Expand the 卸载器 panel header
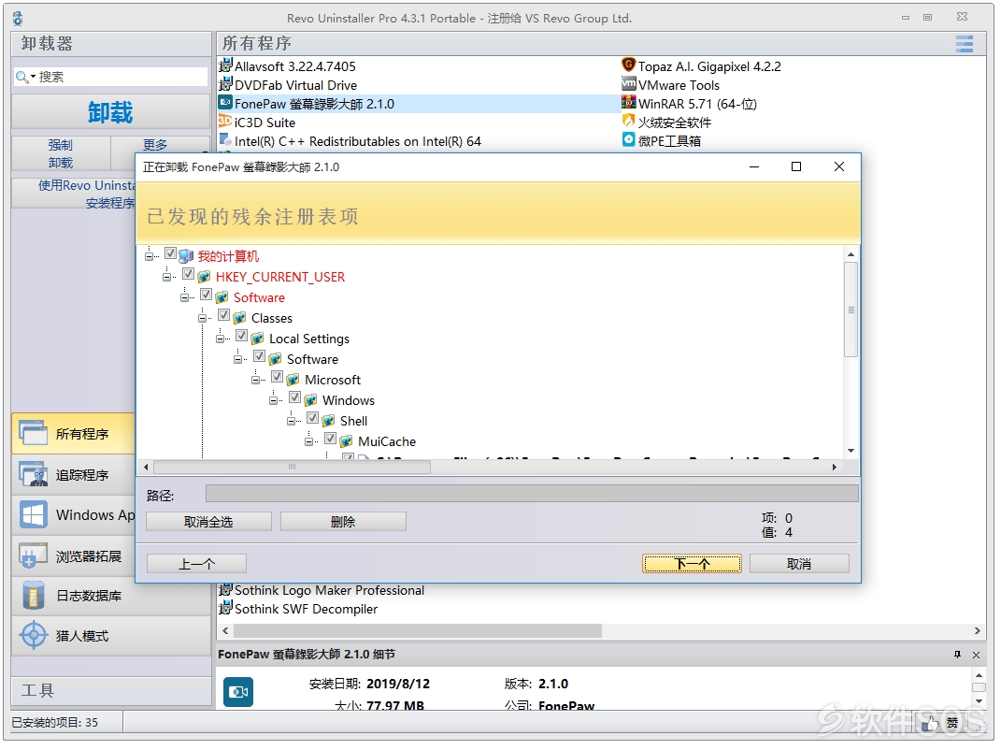1001x750 pixels. [111, 43]
